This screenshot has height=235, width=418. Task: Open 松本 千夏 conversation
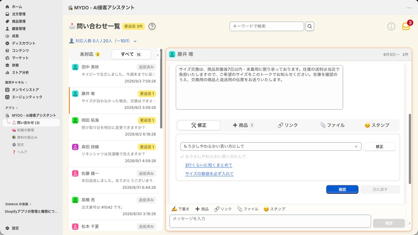[114, 226]
